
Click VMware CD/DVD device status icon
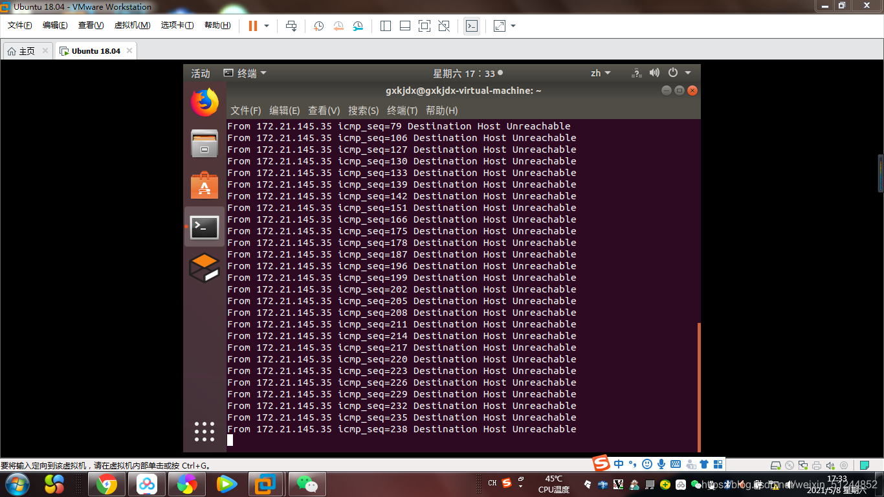790,465
